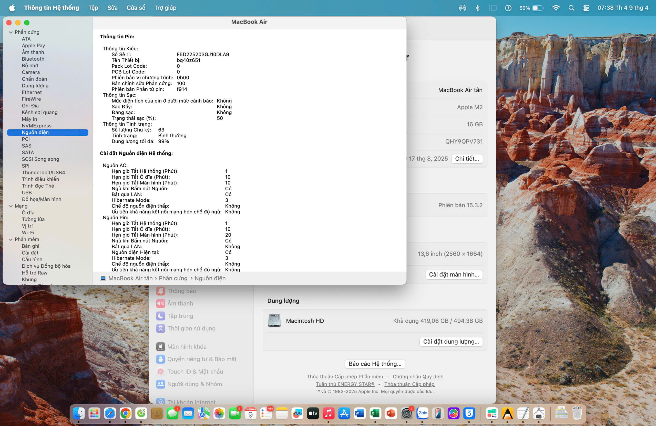This screenshot has height=426, width=656.
Task: Click Macintosh HD disk icon
Action: (274, 321)
